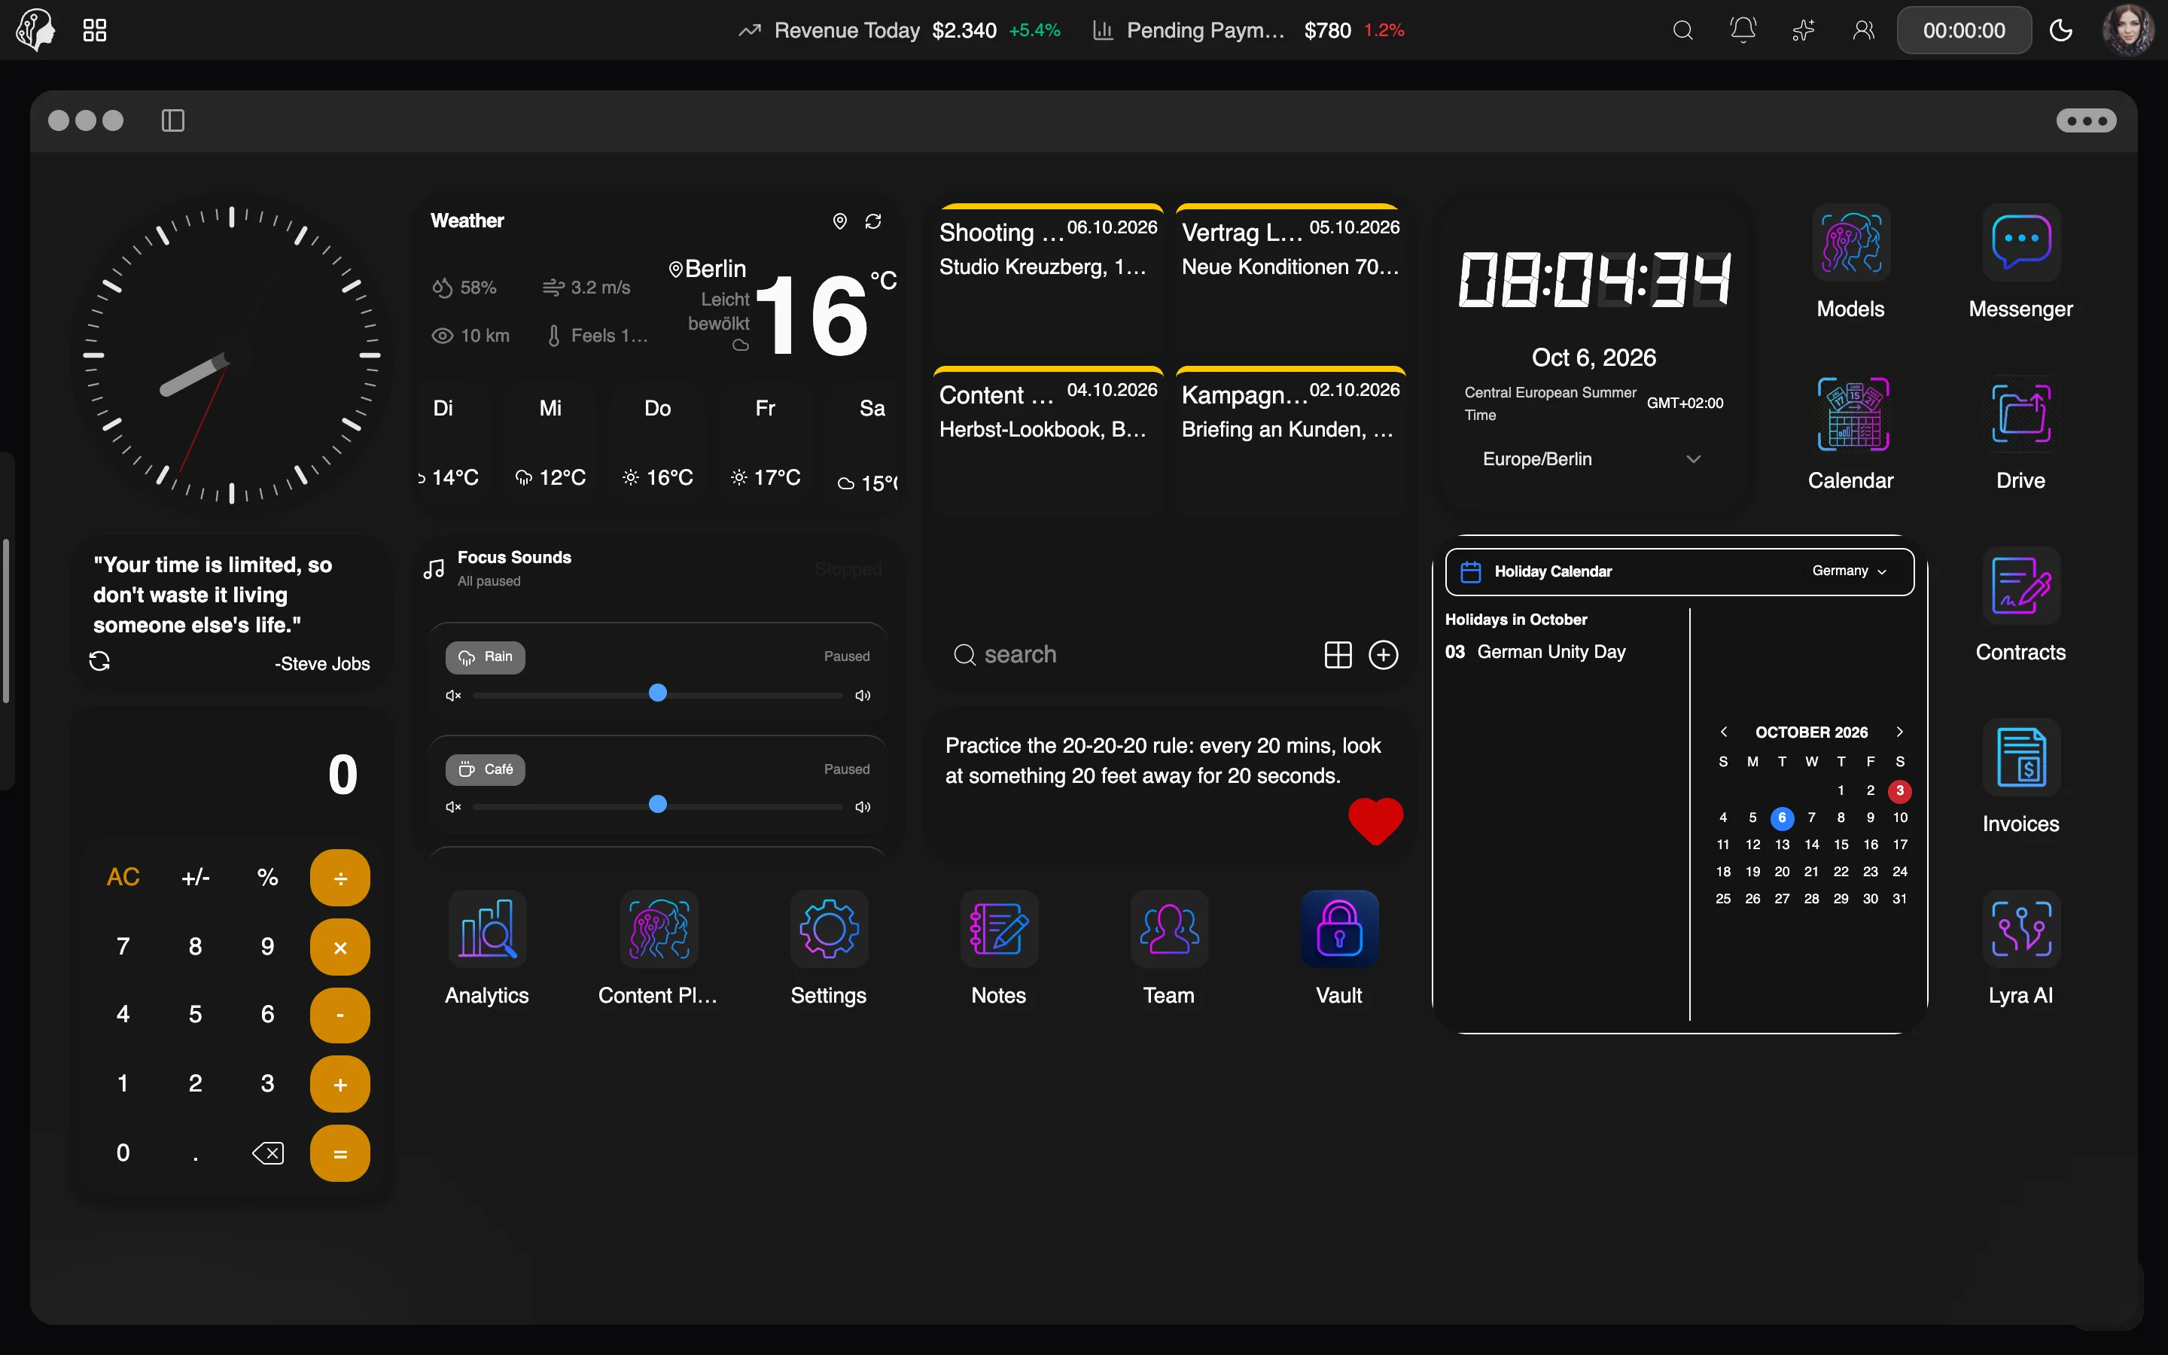Go to next month in calendar
2168x1355 pixels.
(1899, 732)
